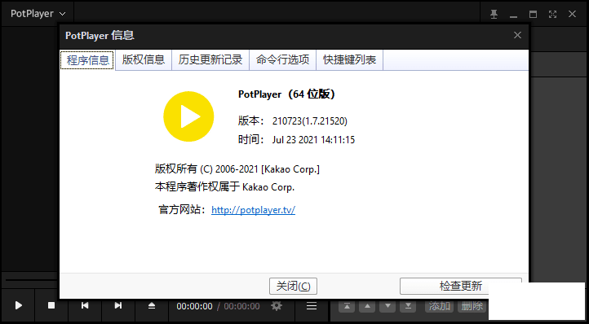Open the potplayer.tv website link
589x324 pixels.
tap(253, 210)
